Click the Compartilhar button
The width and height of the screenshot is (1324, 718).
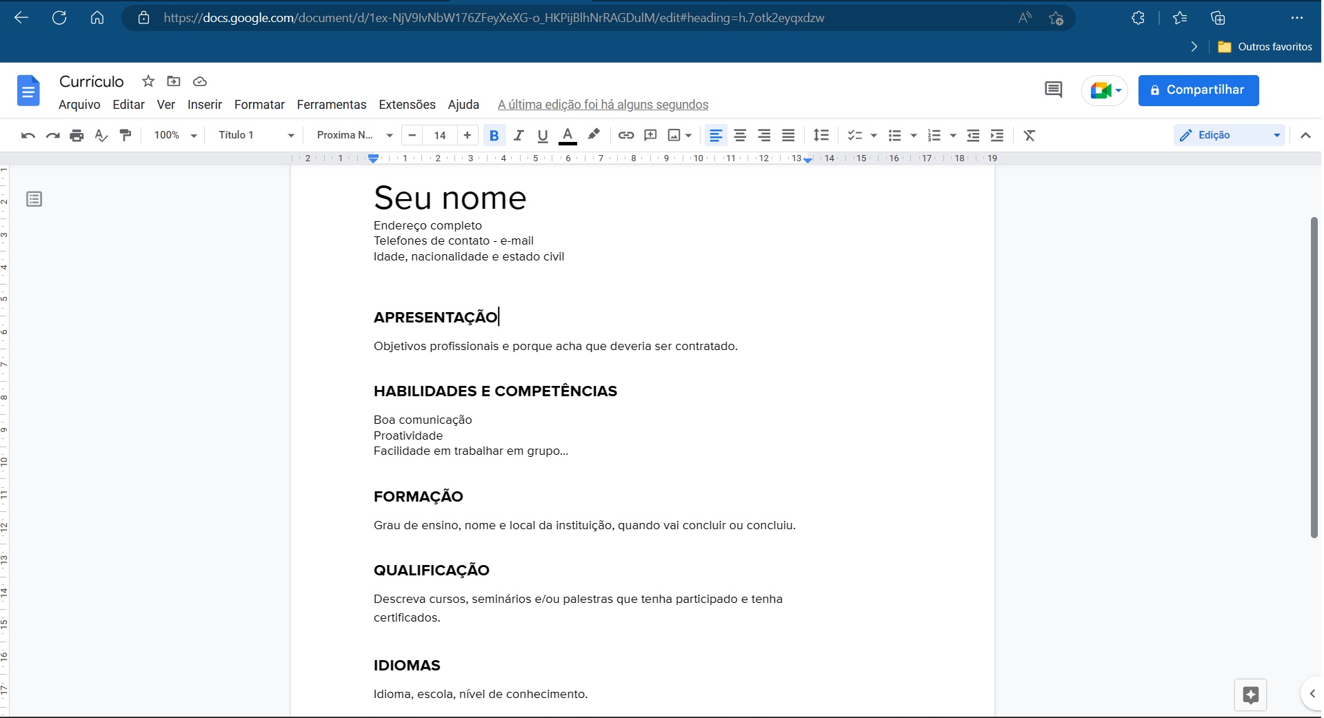tap(1198, 90)
